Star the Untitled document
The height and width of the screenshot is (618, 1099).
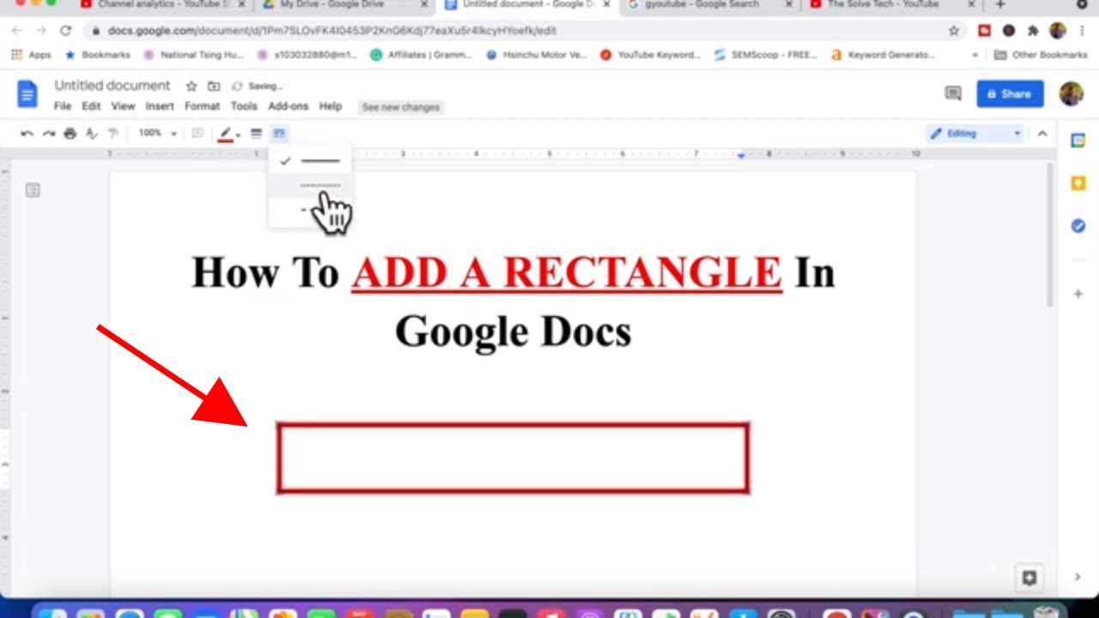click(191, 86)
